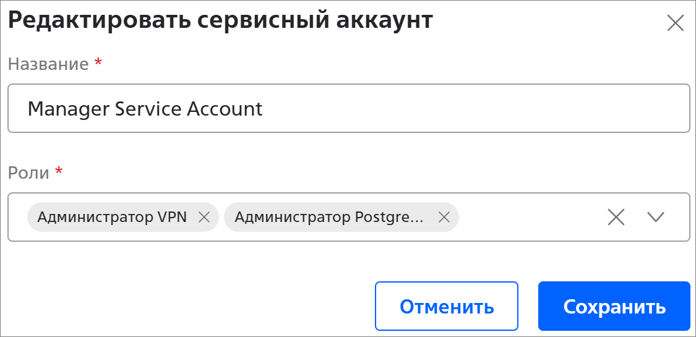Click the Отменить button
This screenshot has height=337, width=696.
(446, 307)
